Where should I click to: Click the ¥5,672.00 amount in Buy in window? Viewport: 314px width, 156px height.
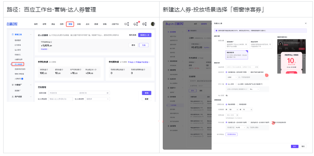point(196,48)
